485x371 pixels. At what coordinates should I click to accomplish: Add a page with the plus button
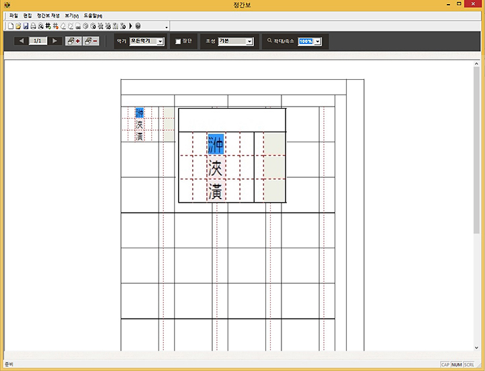click(73, 41)
